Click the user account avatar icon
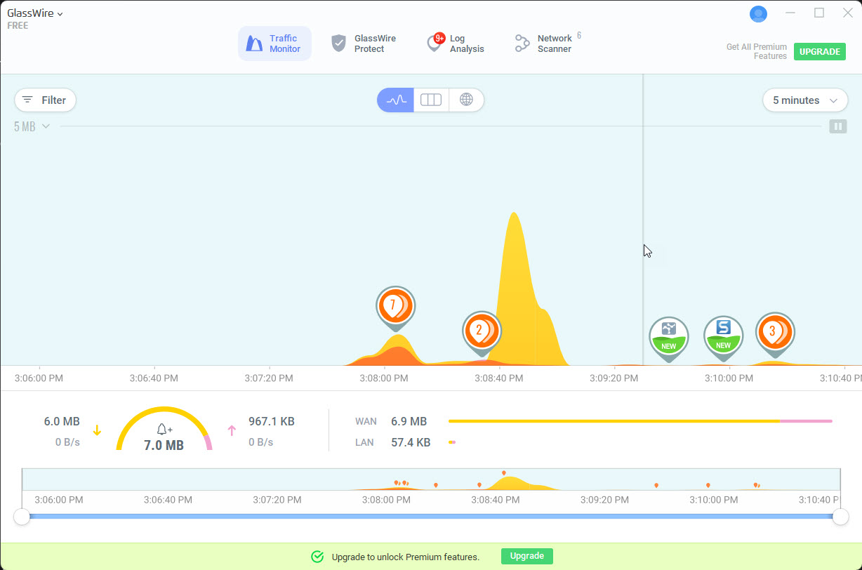The height and width of the screenshot is (570, 862). (758, 13)
